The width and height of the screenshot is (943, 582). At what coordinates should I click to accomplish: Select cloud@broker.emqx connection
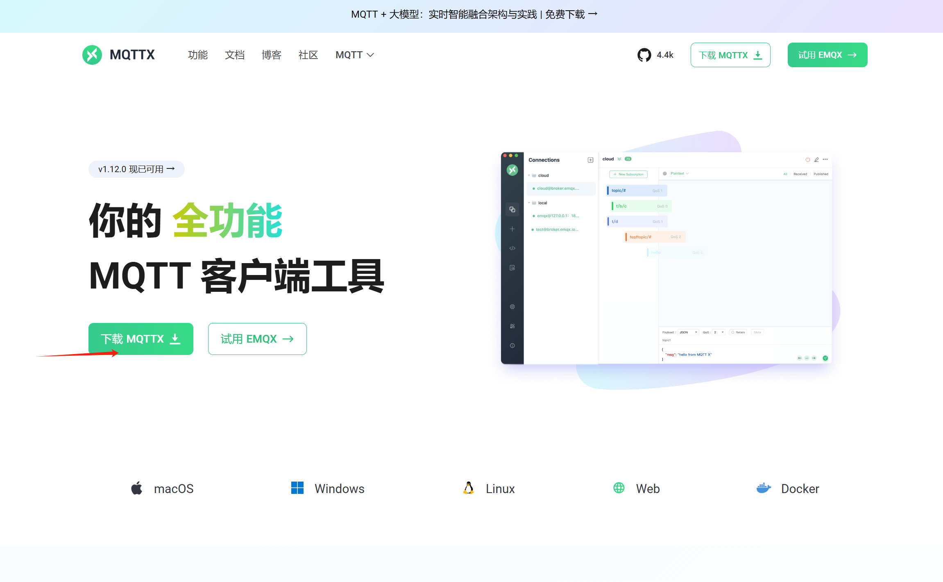coord(560,189)
